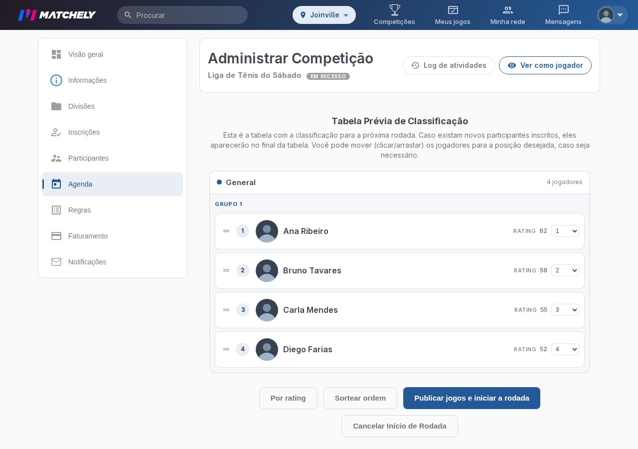Click Cancelar Início de Rodada
Screen dimensions: 638x449
pos(400,426)
